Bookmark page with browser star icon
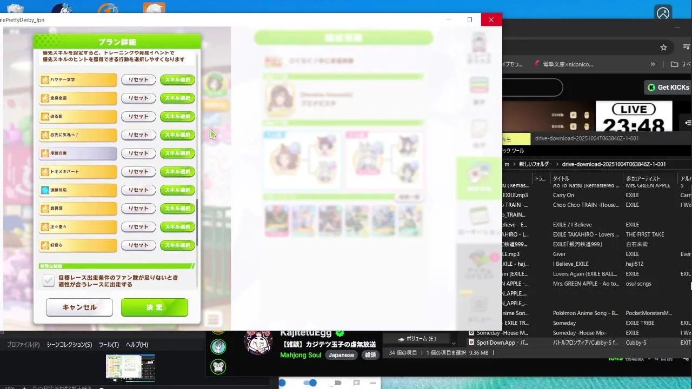 point(663,48)
